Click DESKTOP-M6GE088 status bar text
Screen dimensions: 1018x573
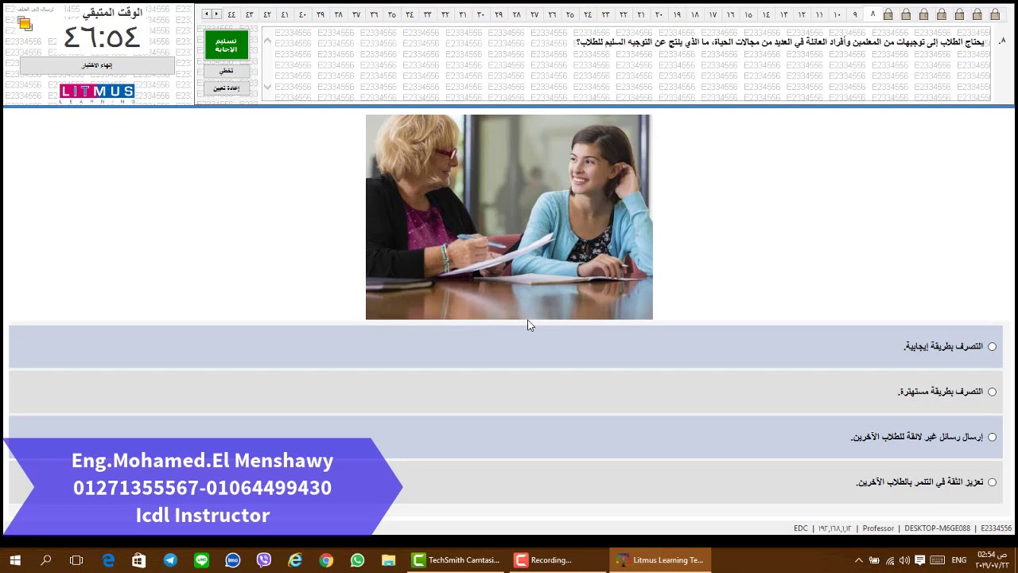937,528
